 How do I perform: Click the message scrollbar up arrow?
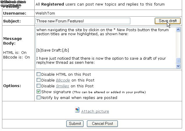(178, 29)
